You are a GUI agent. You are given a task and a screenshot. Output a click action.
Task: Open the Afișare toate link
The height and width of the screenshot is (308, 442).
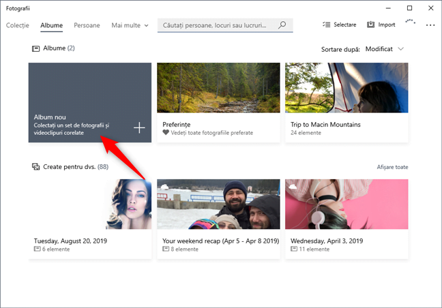[392, 167]
